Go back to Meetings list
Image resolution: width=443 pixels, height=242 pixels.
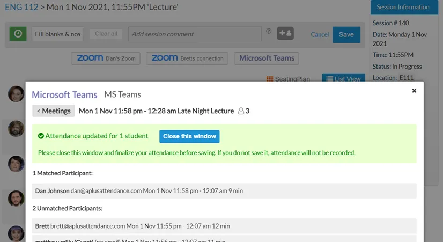(x=54, y=111)
